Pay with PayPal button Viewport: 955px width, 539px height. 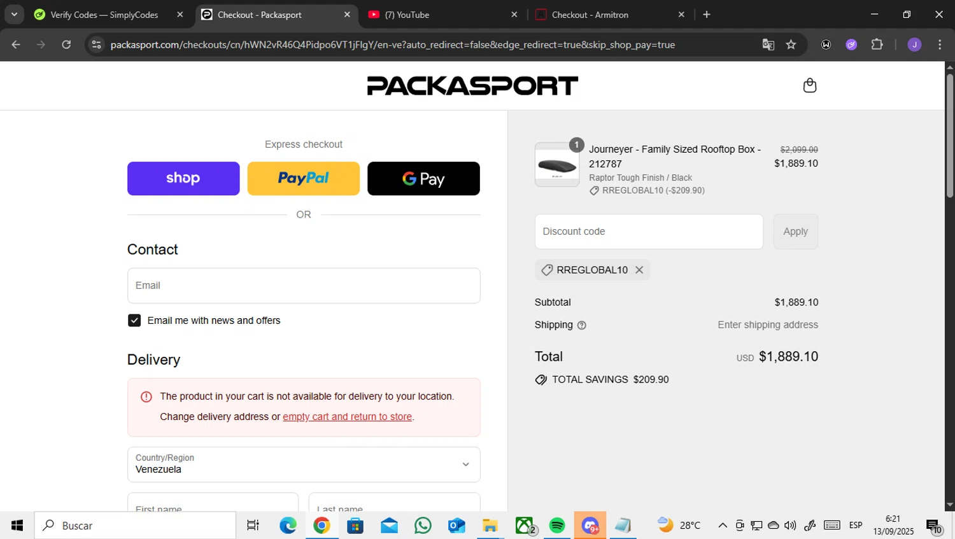[x=303, y=178]
